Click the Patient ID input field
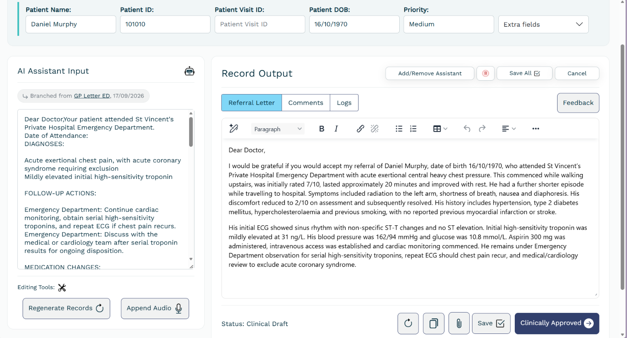627x338 pixels. coord(165,24)
